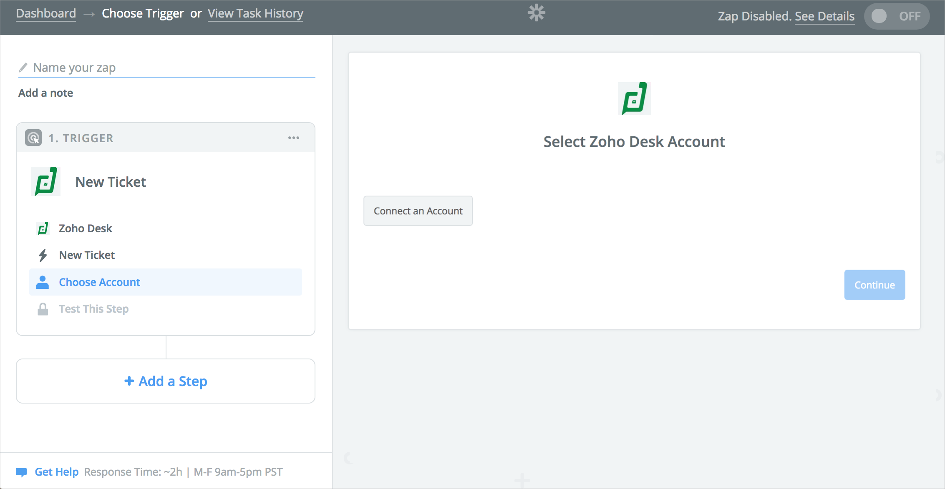Click the Zapier asterisk logo in header
The width and height of the screenshot is (945, 489).
536,13
